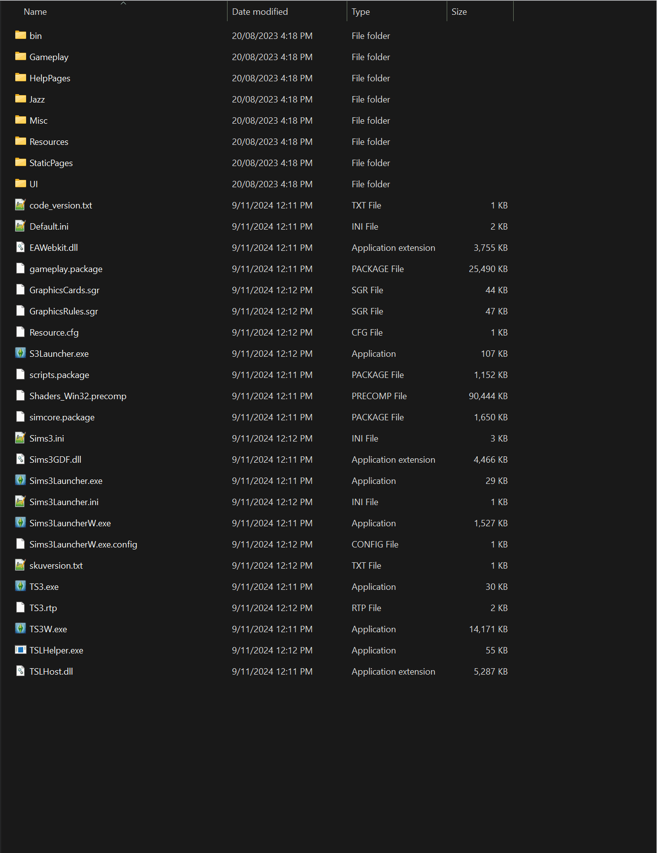This screenshot has width=657, height=853.
Task: Click the 107 KB size value
Action: tap(494, 354)
